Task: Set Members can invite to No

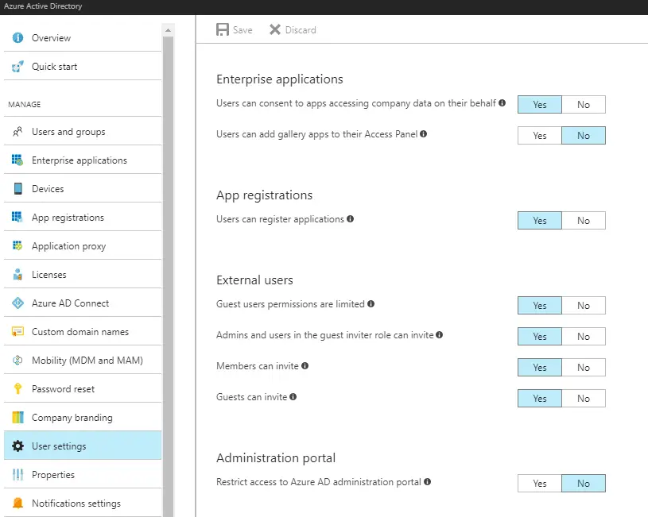Action: coord(584,368)
